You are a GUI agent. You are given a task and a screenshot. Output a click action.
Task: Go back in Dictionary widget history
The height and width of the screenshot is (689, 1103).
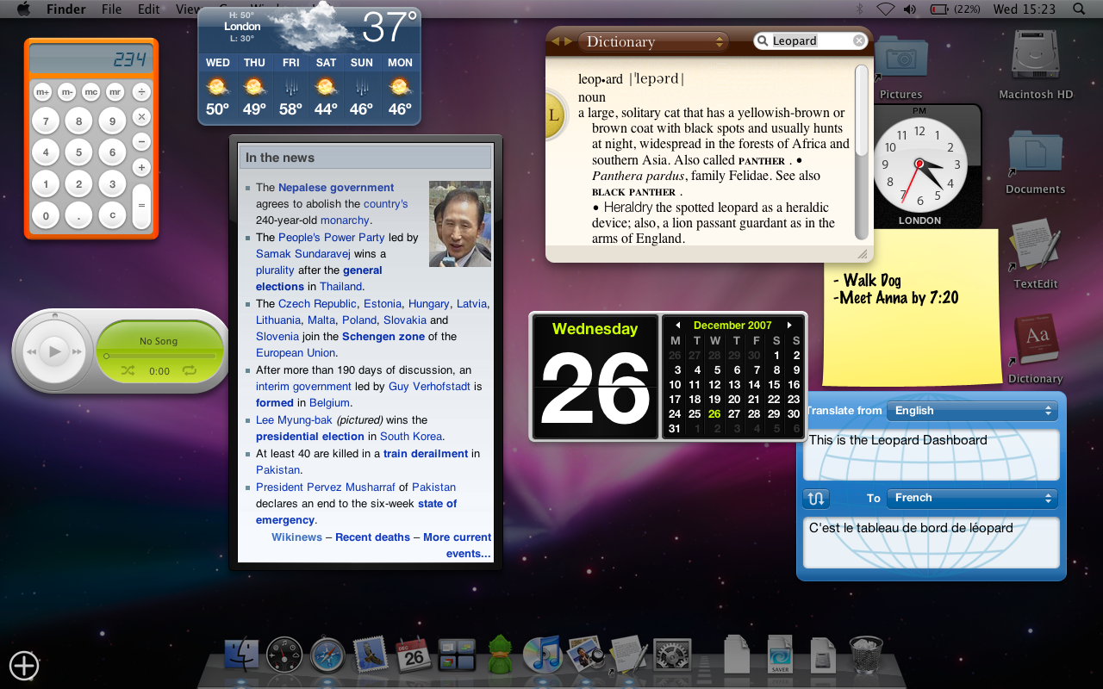pos(556,41)
